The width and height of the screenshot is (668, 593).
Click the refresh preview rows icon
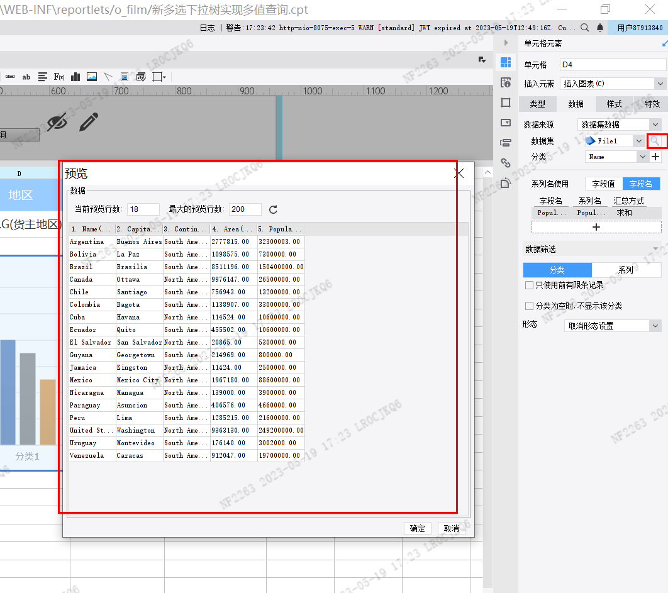[273, 209]
